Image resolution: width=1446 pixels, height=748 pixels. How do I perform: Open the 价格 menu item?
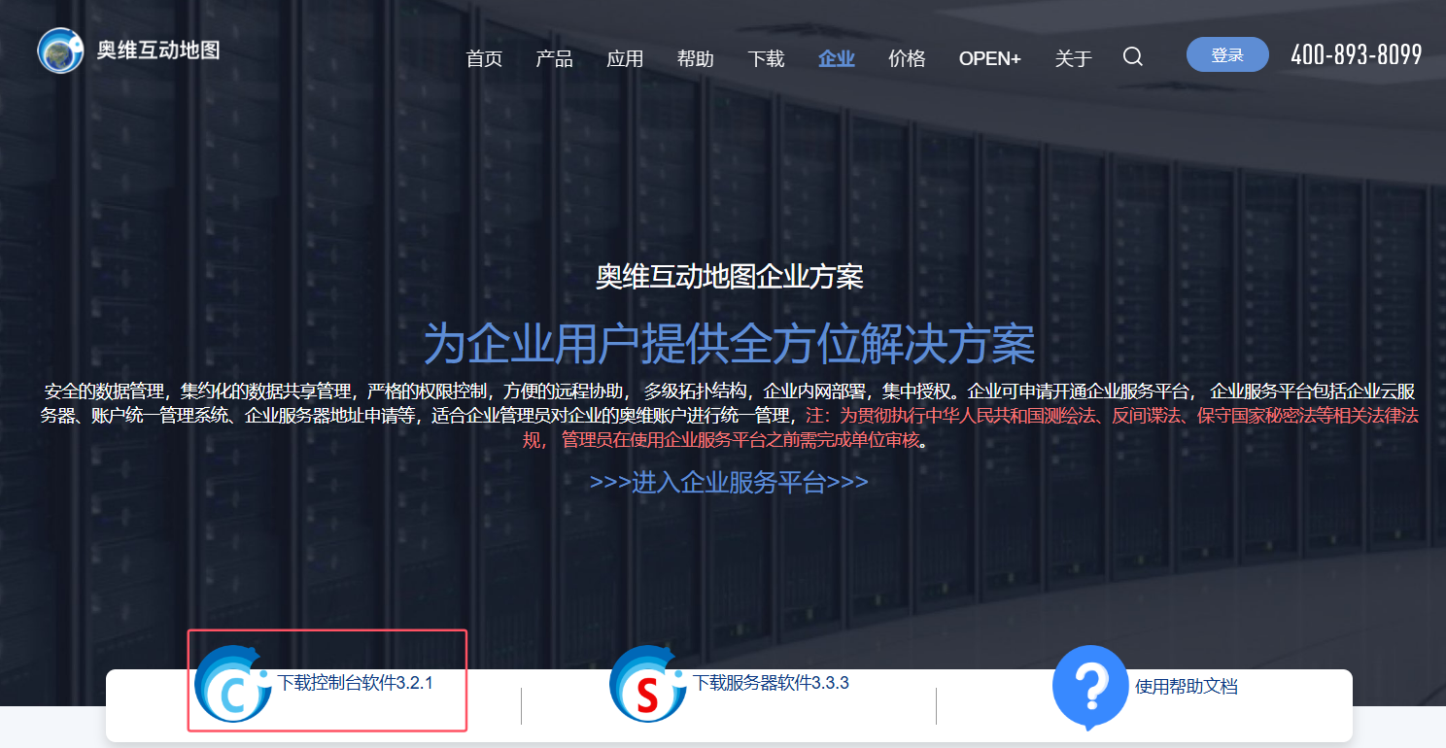(x=907, y=58)
